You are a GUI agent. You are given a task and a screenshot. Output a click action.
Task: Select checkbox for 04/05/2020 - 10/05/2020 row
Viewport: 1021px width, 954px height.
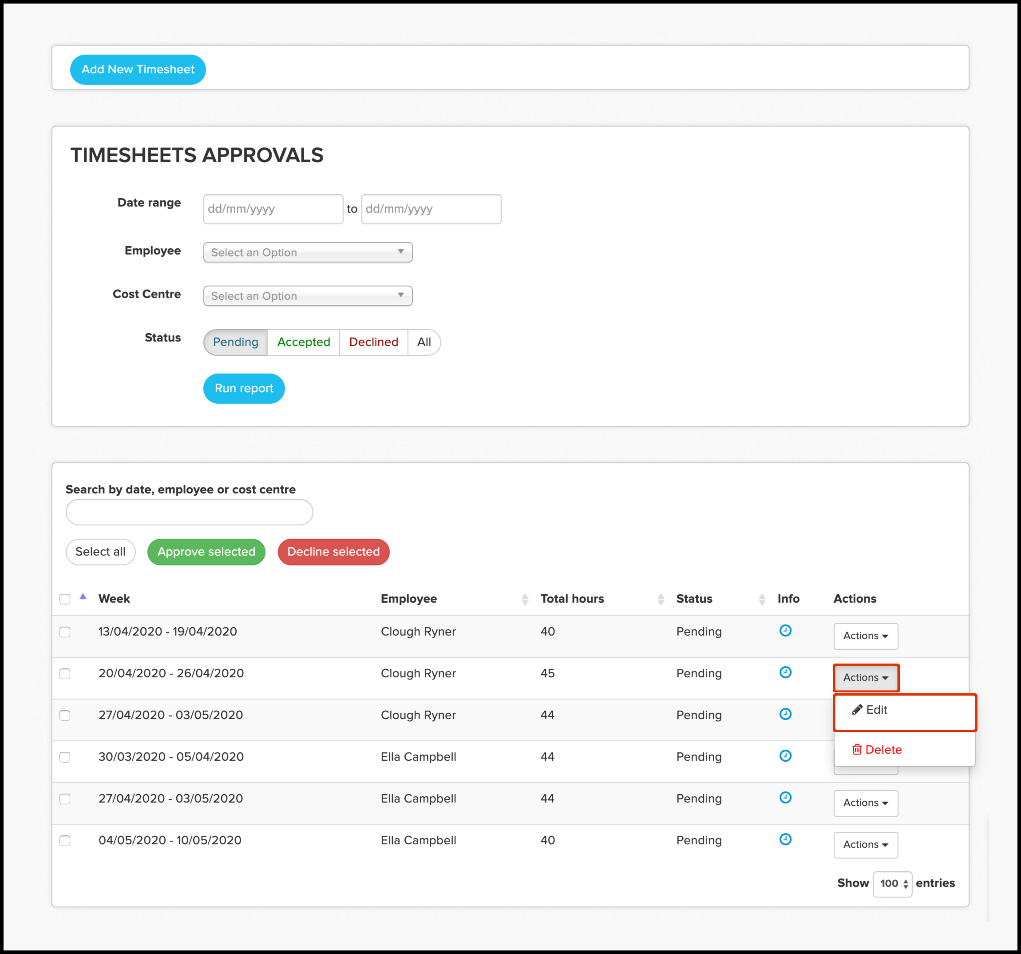pyautogui.click(x=65, y=840)
